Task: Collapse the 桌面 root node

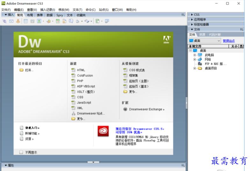Action: click(190, 51)
